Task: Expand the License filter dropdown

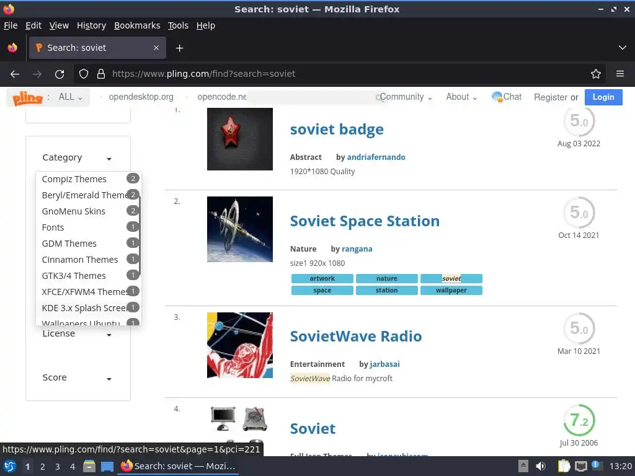Action: (x=77, y=334)
